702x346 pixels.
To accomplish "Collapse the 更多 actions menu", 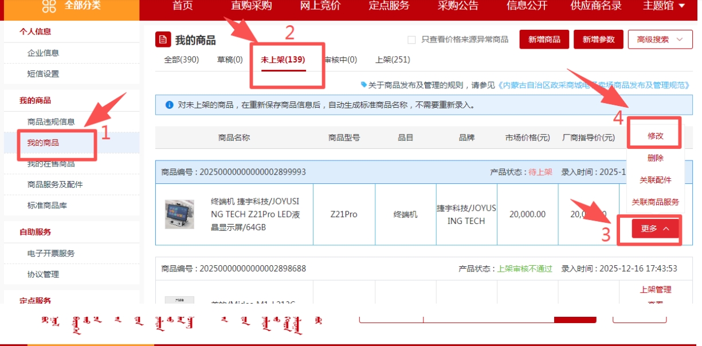I will (655, 229).
